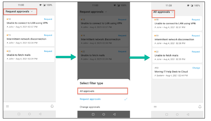This screenshot has height=121, width=211.
Task: Tap Android home circle in middle phone
Action: pos(104,114)
